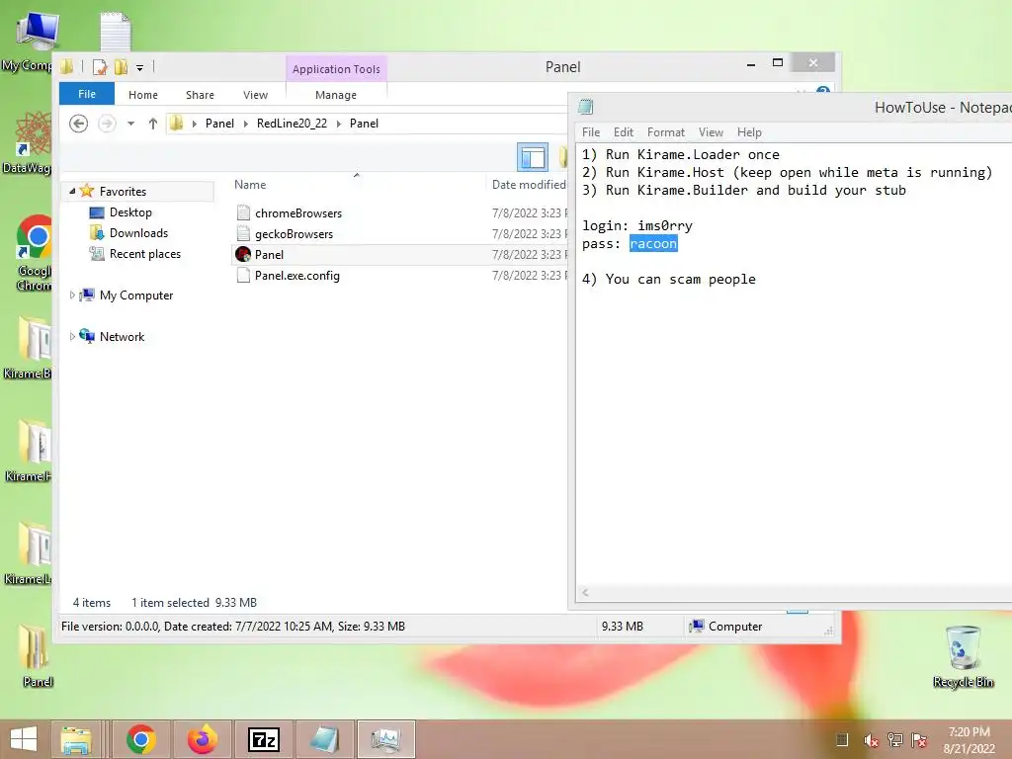Select the chromeBrowsers file
Screen dimensions: 1012x759
298,213
